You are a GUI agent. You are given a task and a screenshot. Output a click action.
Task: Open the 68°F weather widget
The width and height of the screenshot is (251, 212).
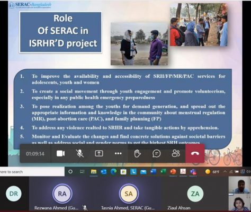point(212,172)
